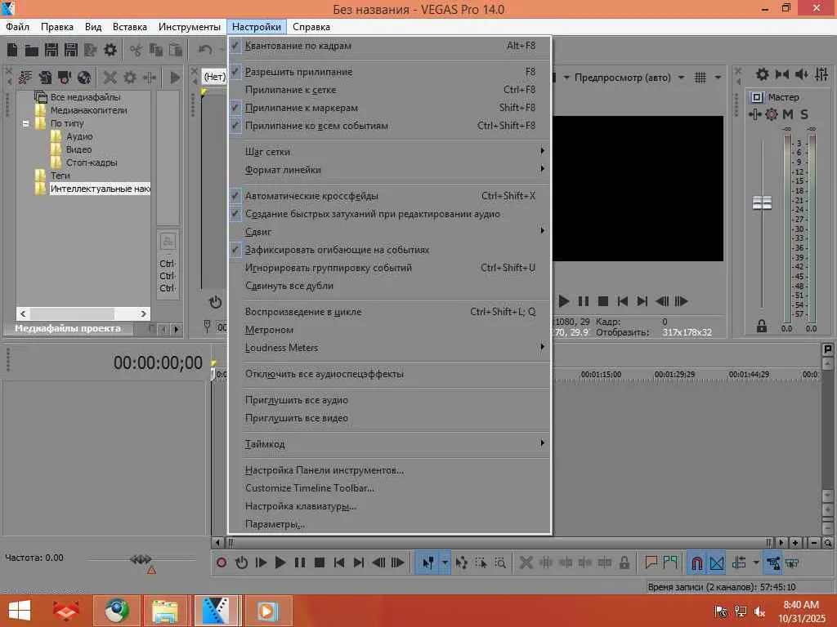The image size is (837, 627).
Task: Click the Insert region icon
Action: click(x=670, y=563)
